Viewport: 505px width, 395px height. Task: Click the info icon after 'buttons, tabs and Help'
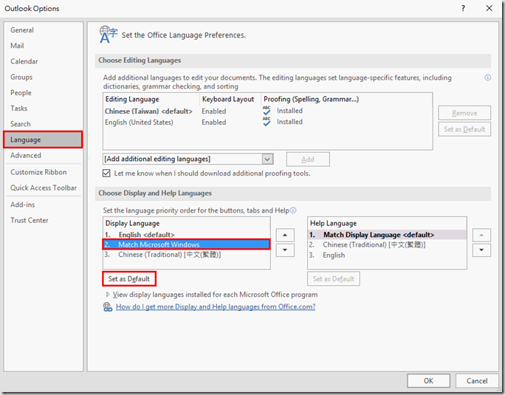293,210
